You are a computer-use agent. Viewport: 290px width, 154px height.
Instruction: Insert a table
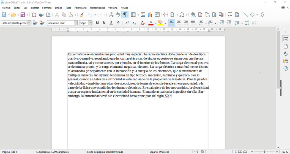click(133, 15)
